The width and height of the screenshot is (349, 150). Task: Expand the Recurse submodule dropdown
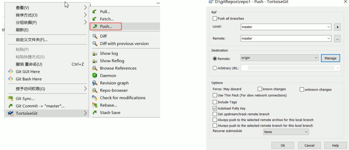tap(306, 132)
